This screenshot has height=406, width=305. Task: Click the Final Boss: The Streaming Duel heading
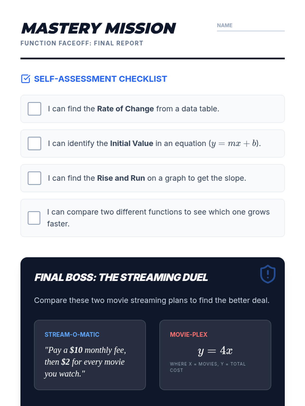121,277
